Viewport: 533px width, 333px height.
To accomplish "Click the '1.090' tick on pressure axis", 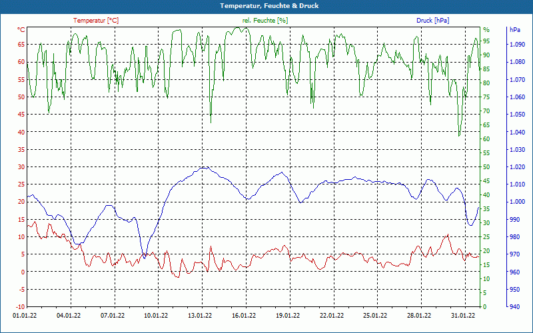I will coord(518,45).
